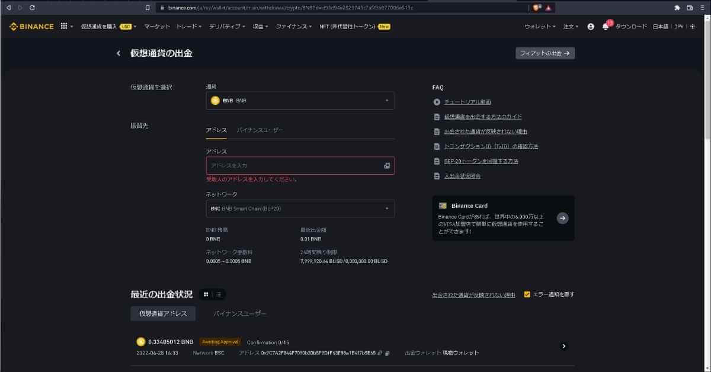Click the BNB coin icon in recent withdrawal
Screen dimensions: 711x372
click(x=141, y=342)
